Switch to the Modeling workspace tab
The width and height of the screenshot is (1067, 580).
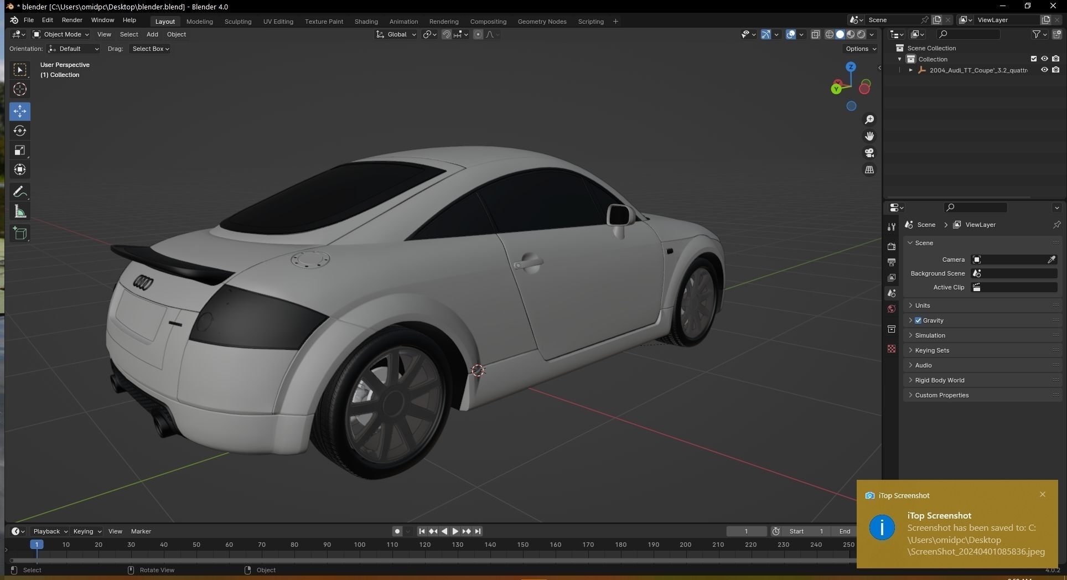[199, 22]
